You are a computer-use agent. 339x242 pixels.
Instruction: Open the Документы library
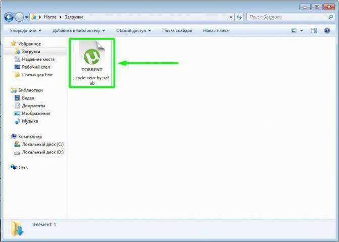point(33,106)
